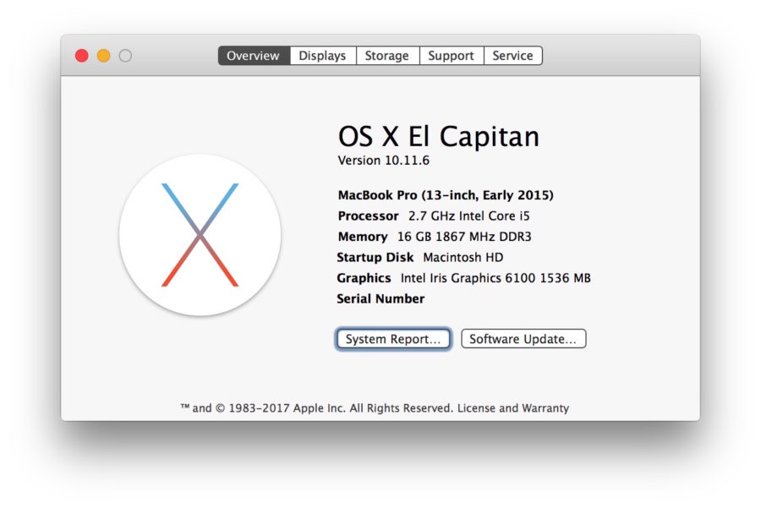Click the System Report... button

[393, 339]
